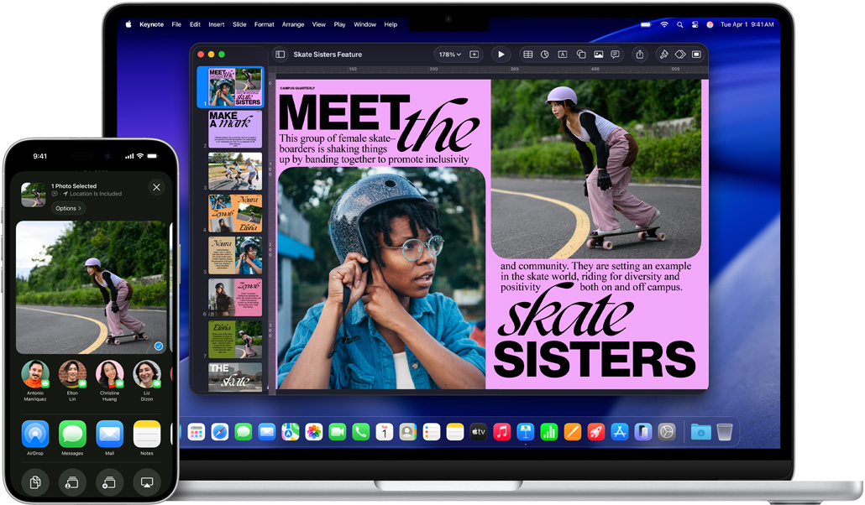This screenshot has height=505, width=865.
Task: Add a comment to the slide
Action: [614, 54]
